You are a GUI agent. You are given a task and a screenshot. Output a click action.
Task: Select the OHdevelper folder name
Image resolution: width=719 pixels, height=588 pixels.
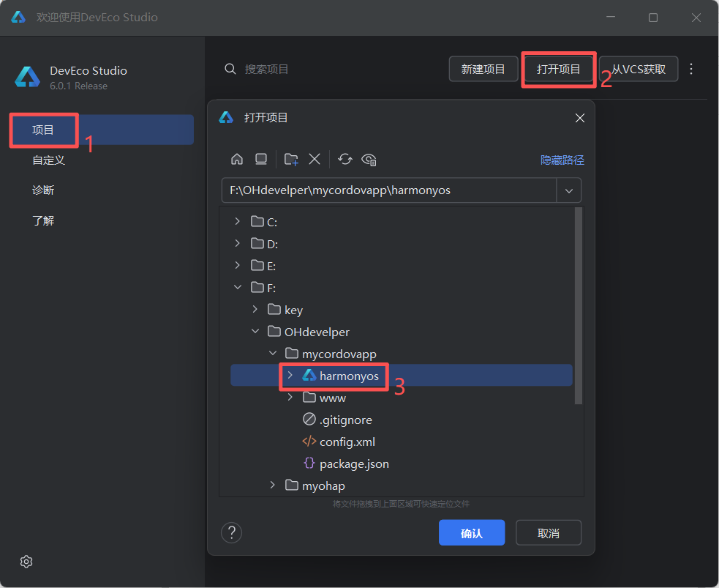coord(317,332)
